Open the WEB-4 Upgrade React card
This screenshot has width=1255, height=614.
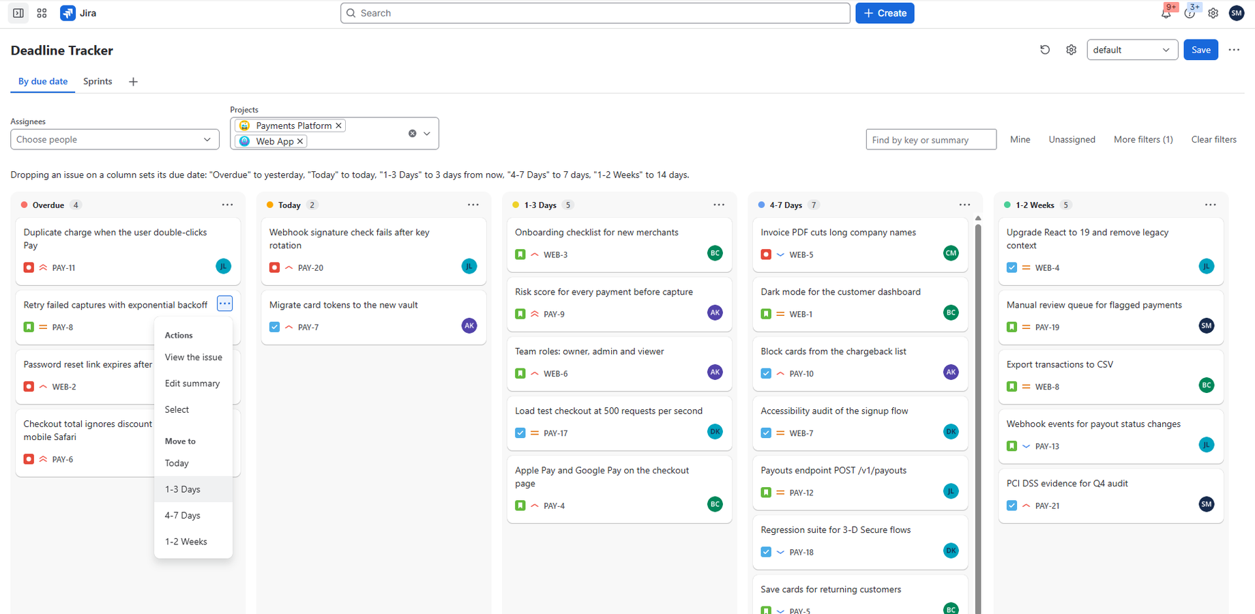click(x=1110, y=251)
